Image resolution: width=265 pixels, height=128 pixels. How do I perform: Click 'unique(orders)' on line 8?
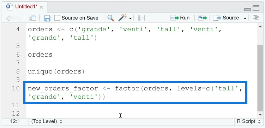(56, 72)
